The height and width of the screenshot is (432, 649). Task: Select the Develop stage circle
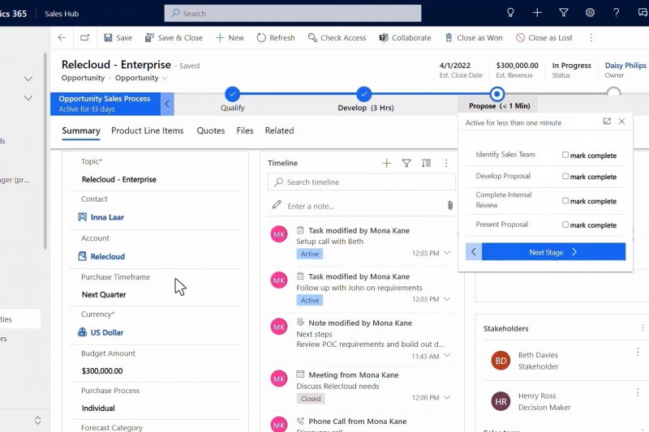click(363, 94)
